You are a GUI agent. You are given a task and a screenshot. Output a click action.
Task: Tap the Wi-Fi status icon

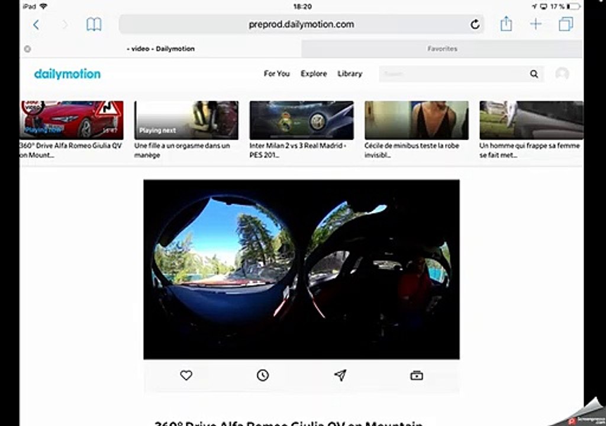pos(43,6)
